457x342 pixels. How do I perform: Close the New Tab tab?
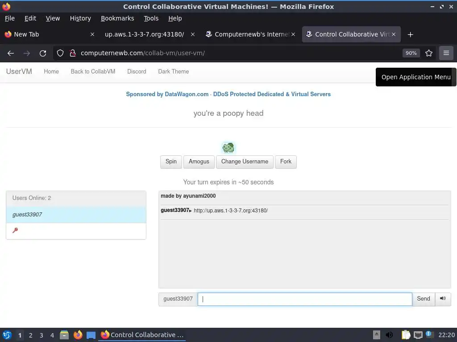pos(92,35)
